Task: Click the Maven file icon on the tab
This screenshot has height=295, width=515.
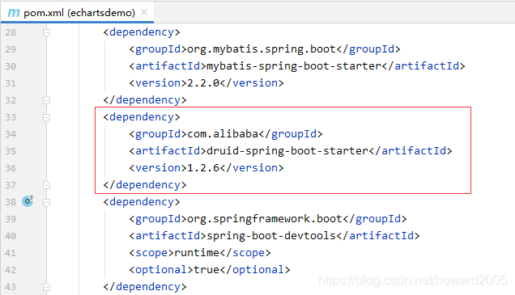Action: pos(14,13)
